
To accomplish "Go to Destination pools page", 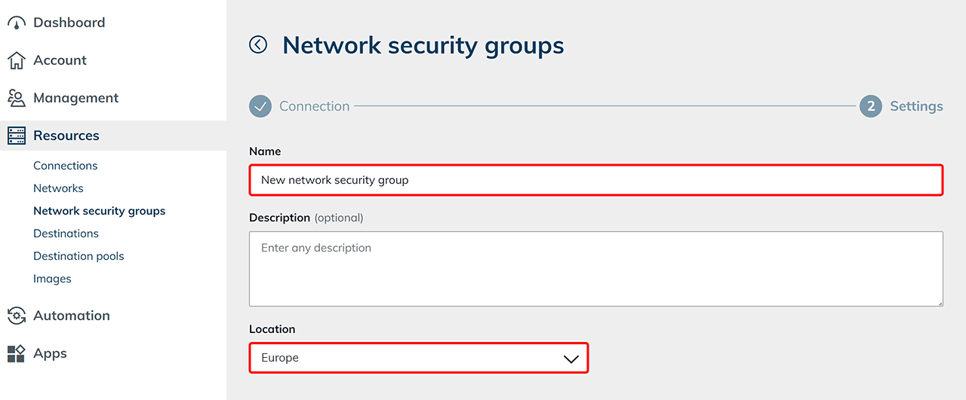I will (78, 256).
